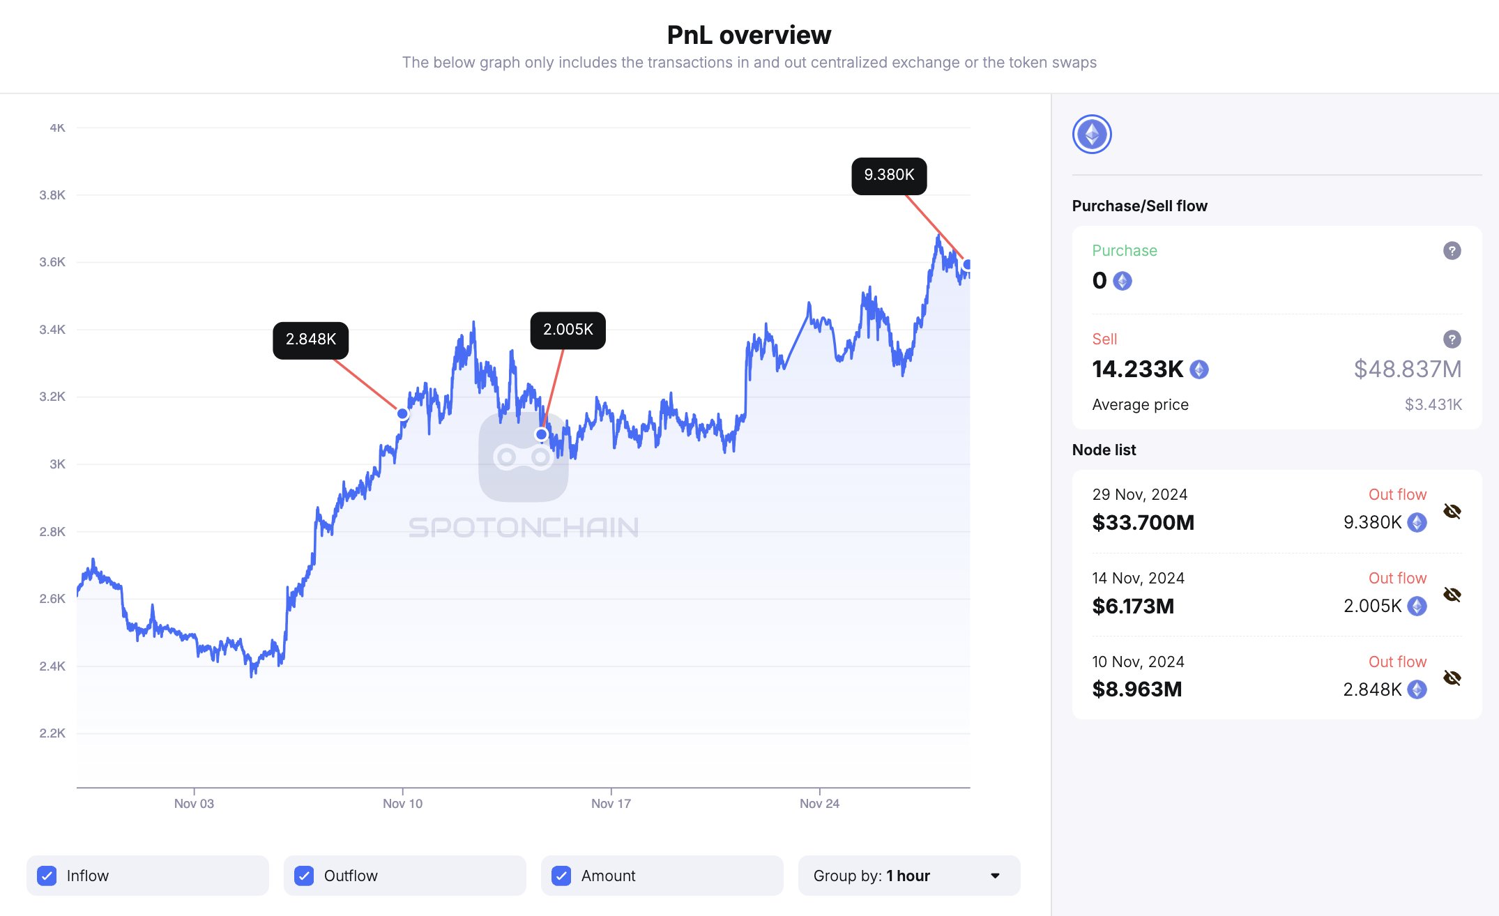The height and width of the screenshot is (916, 1499).
Task: Click the 2.005K chart label
Action: pyautogui.click(x=568, y=330)
